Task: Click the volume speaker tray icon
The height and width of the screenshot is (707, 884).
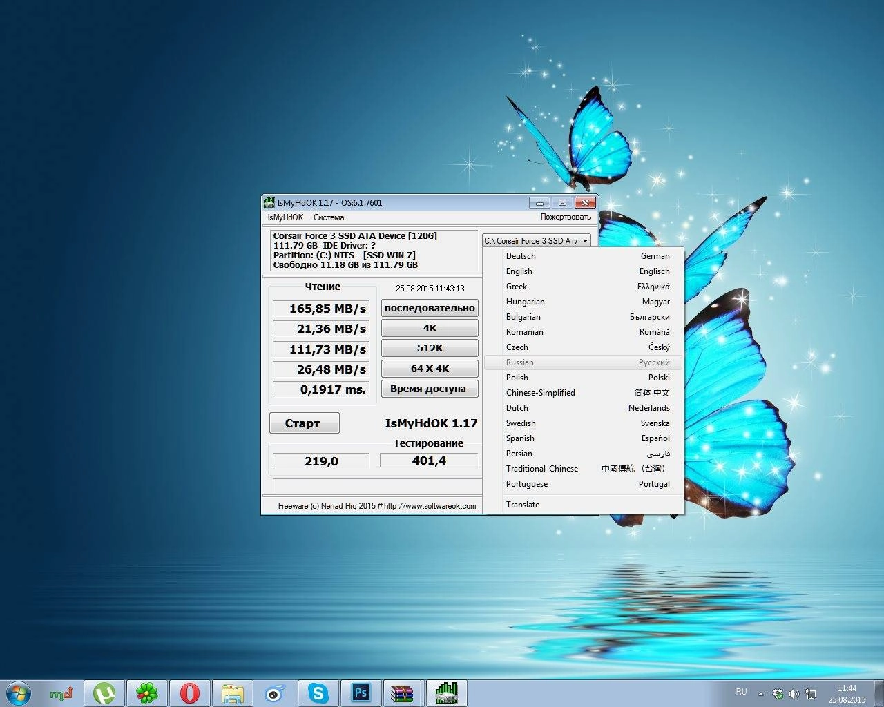Action: coord(794,694)
